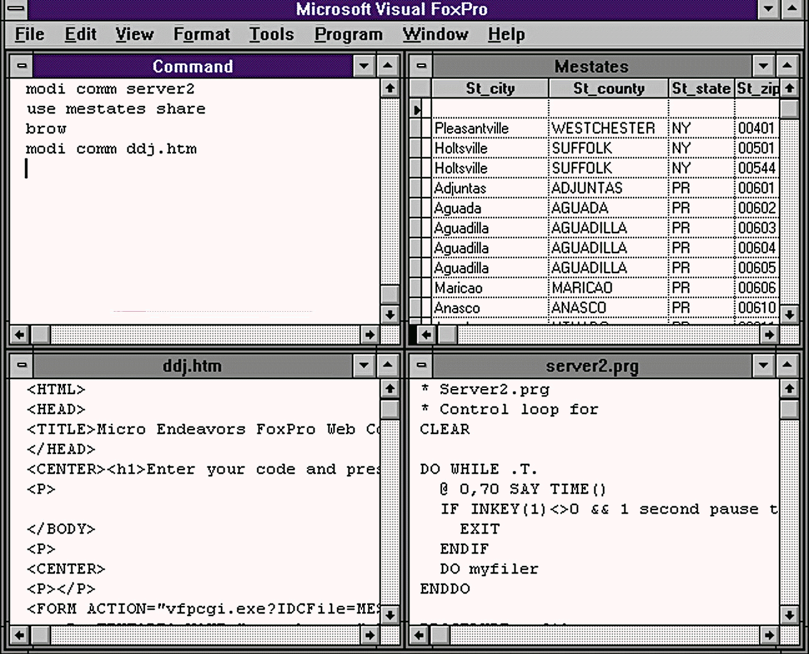Click the St_county column header
809x654 pixels.
coord(609,89)
